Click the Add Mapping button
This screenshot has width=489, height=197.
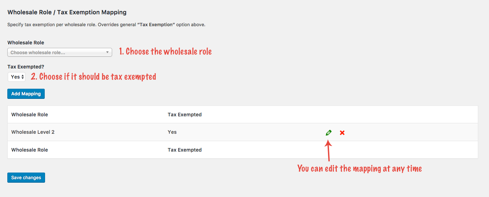point(26,94)
